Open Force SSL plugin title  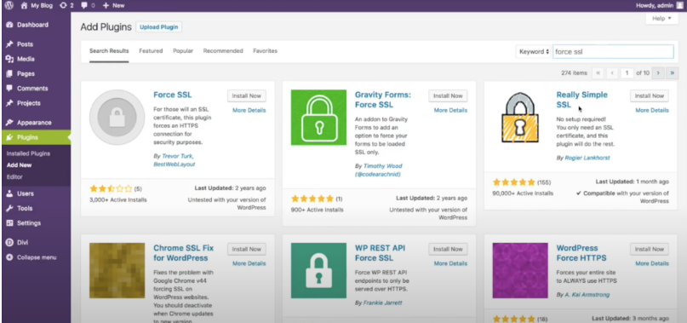click(x=173, y=95)
